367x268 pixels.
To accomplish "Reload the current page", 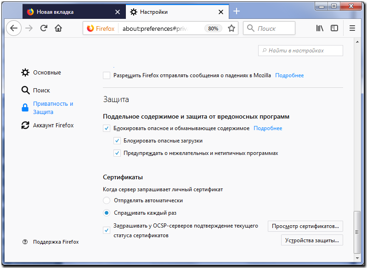I will 44,28.
